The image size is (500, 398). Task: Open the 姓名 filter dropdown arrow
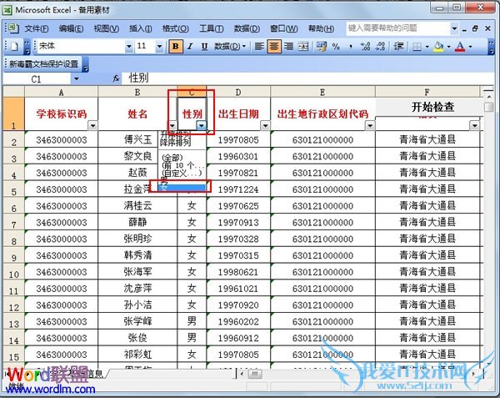pyautogui.click(x=172, y=125)
